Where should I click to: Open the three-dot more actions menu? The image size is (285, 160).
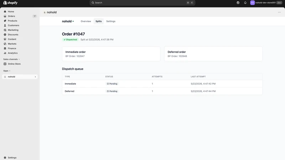point(279,12)
